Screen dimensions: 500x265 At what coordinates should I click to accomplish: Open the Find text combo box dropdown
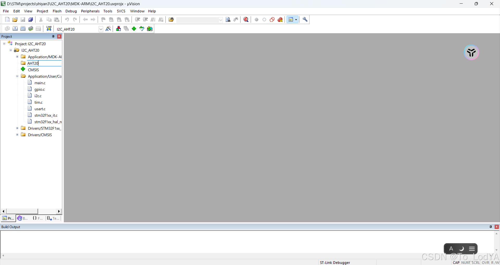click(x=221, y=20)
